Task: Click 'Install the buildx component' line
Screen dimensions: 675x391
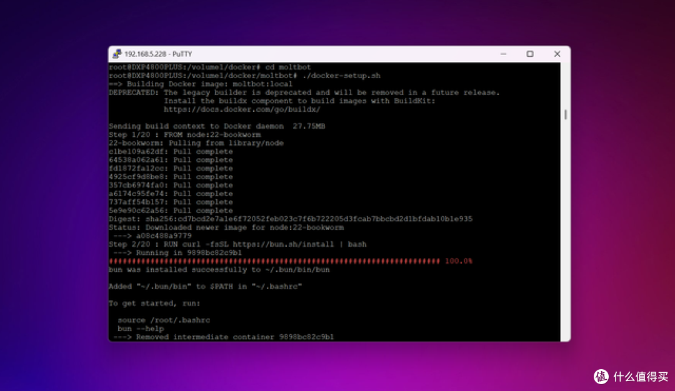Action: point(299,101)
